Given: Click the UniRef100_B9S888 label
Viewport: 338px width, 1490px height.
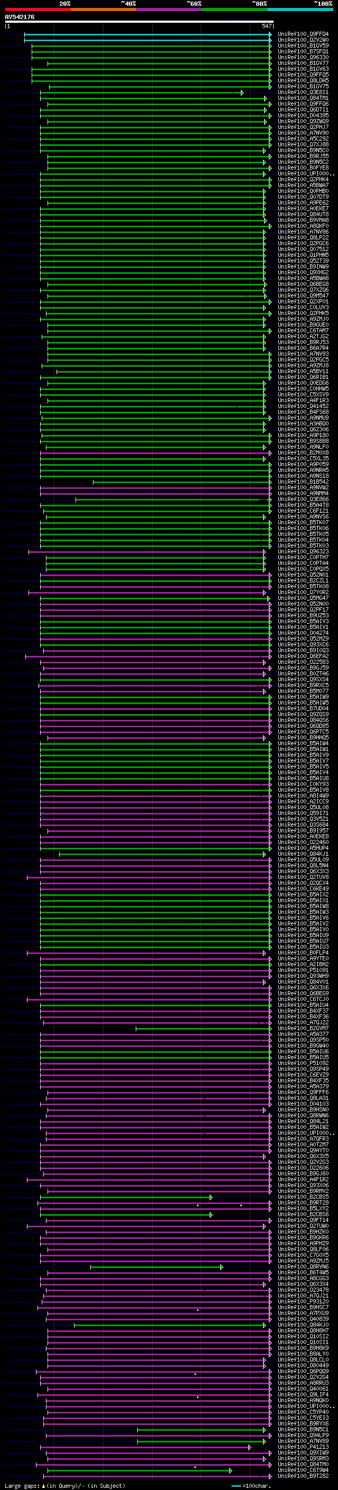Looking at the screenshot, I should 303,441.
